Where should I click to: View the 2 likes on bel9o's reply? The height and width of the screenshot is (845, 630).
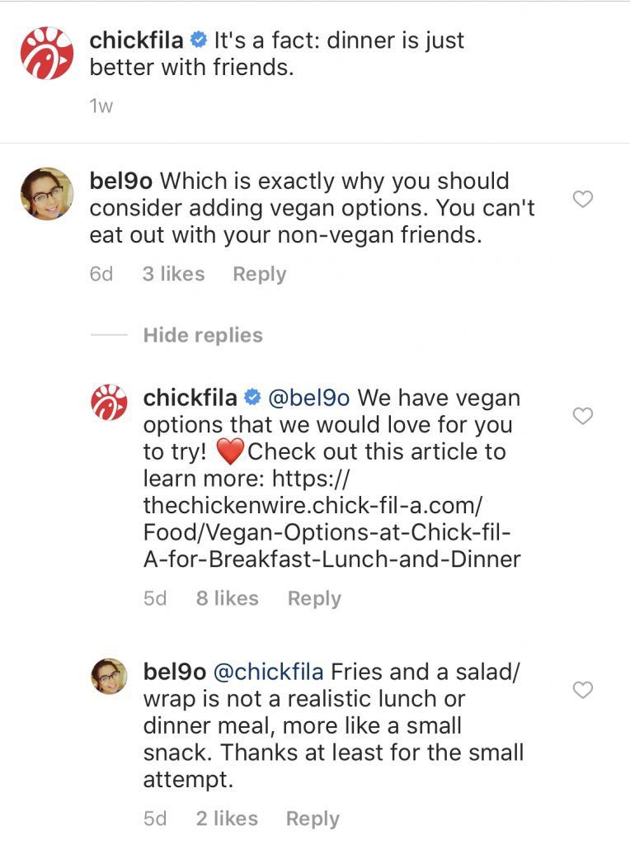coord(227,819)
